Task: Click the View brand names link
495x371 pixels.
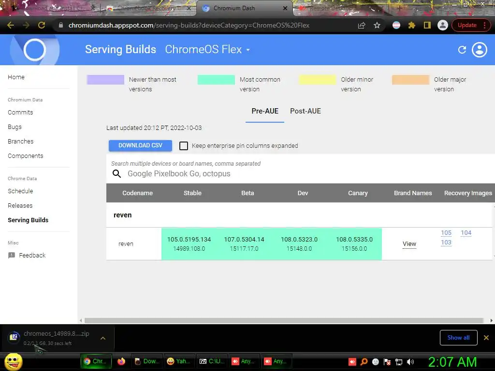Action: click(409, 244)
